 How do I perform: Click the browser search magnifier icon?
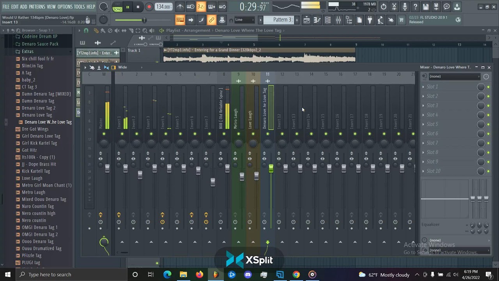coord(18,30)
